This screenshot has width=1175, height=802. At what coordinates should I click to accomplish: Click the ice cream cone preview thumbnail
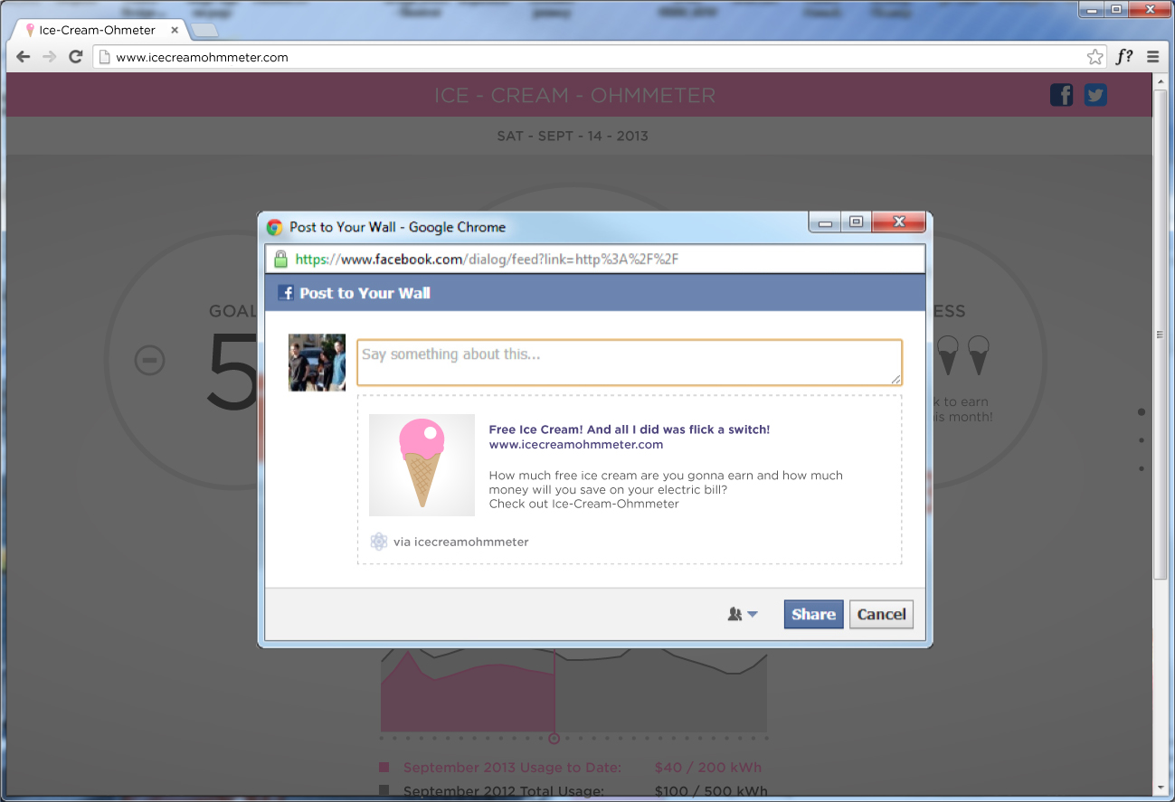422,465
